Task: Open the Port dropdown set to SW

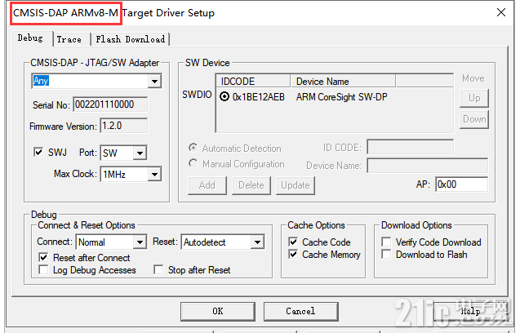Action: 123,153
